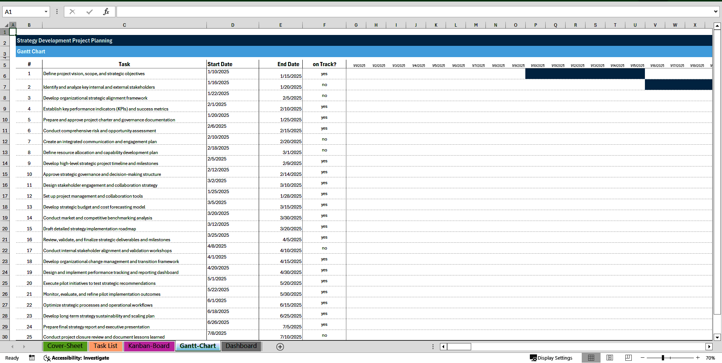
Task: Open the Insert Function dialog
Action: click(106, 12)
